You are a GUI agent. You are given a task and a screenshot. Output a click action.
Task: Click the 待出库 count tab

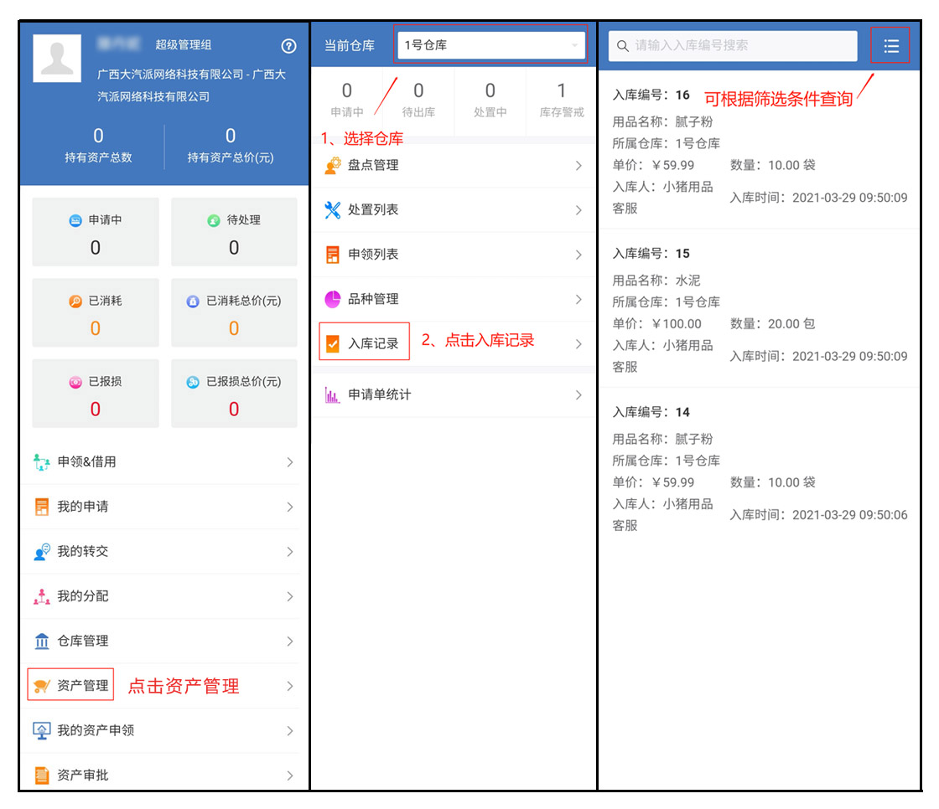coord(418,100)
